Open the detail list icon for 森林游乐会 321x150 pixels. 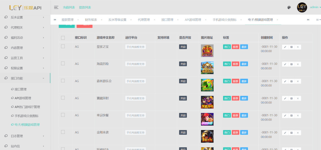291,81
